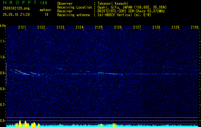Click the gray vertical range bar at left
This screenshot has width=201, height=127.
pyautogui.click(x=6, y=73)
